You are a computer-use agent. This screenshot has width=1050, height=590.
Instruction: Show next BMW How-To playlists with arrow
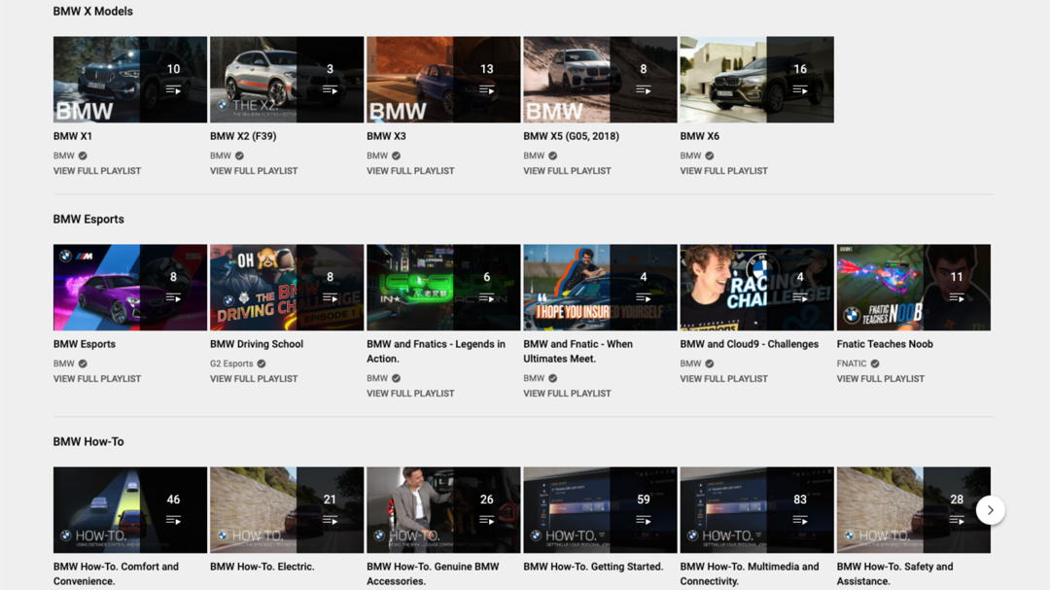point(991,510)
